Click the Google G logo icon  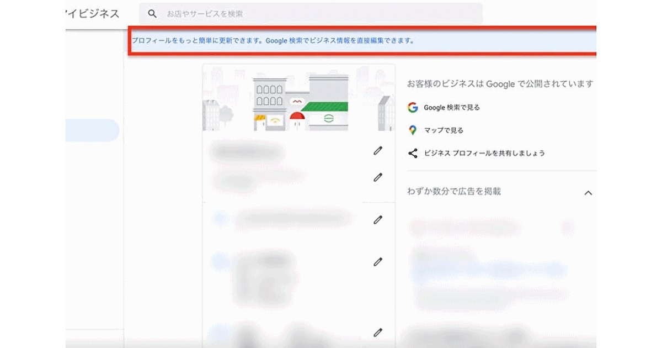click(x=413, y=107)
